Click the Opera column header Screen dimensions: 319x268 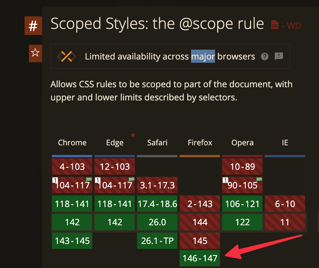pos(242,143)
